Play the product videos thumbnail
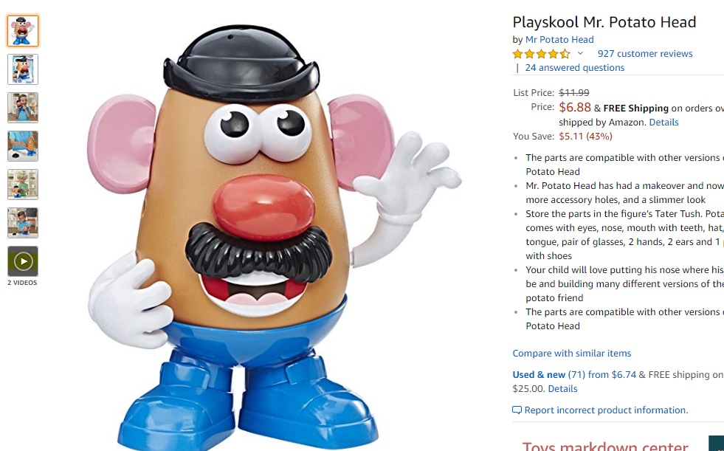The image size is (724, 451). pos(23,262)
